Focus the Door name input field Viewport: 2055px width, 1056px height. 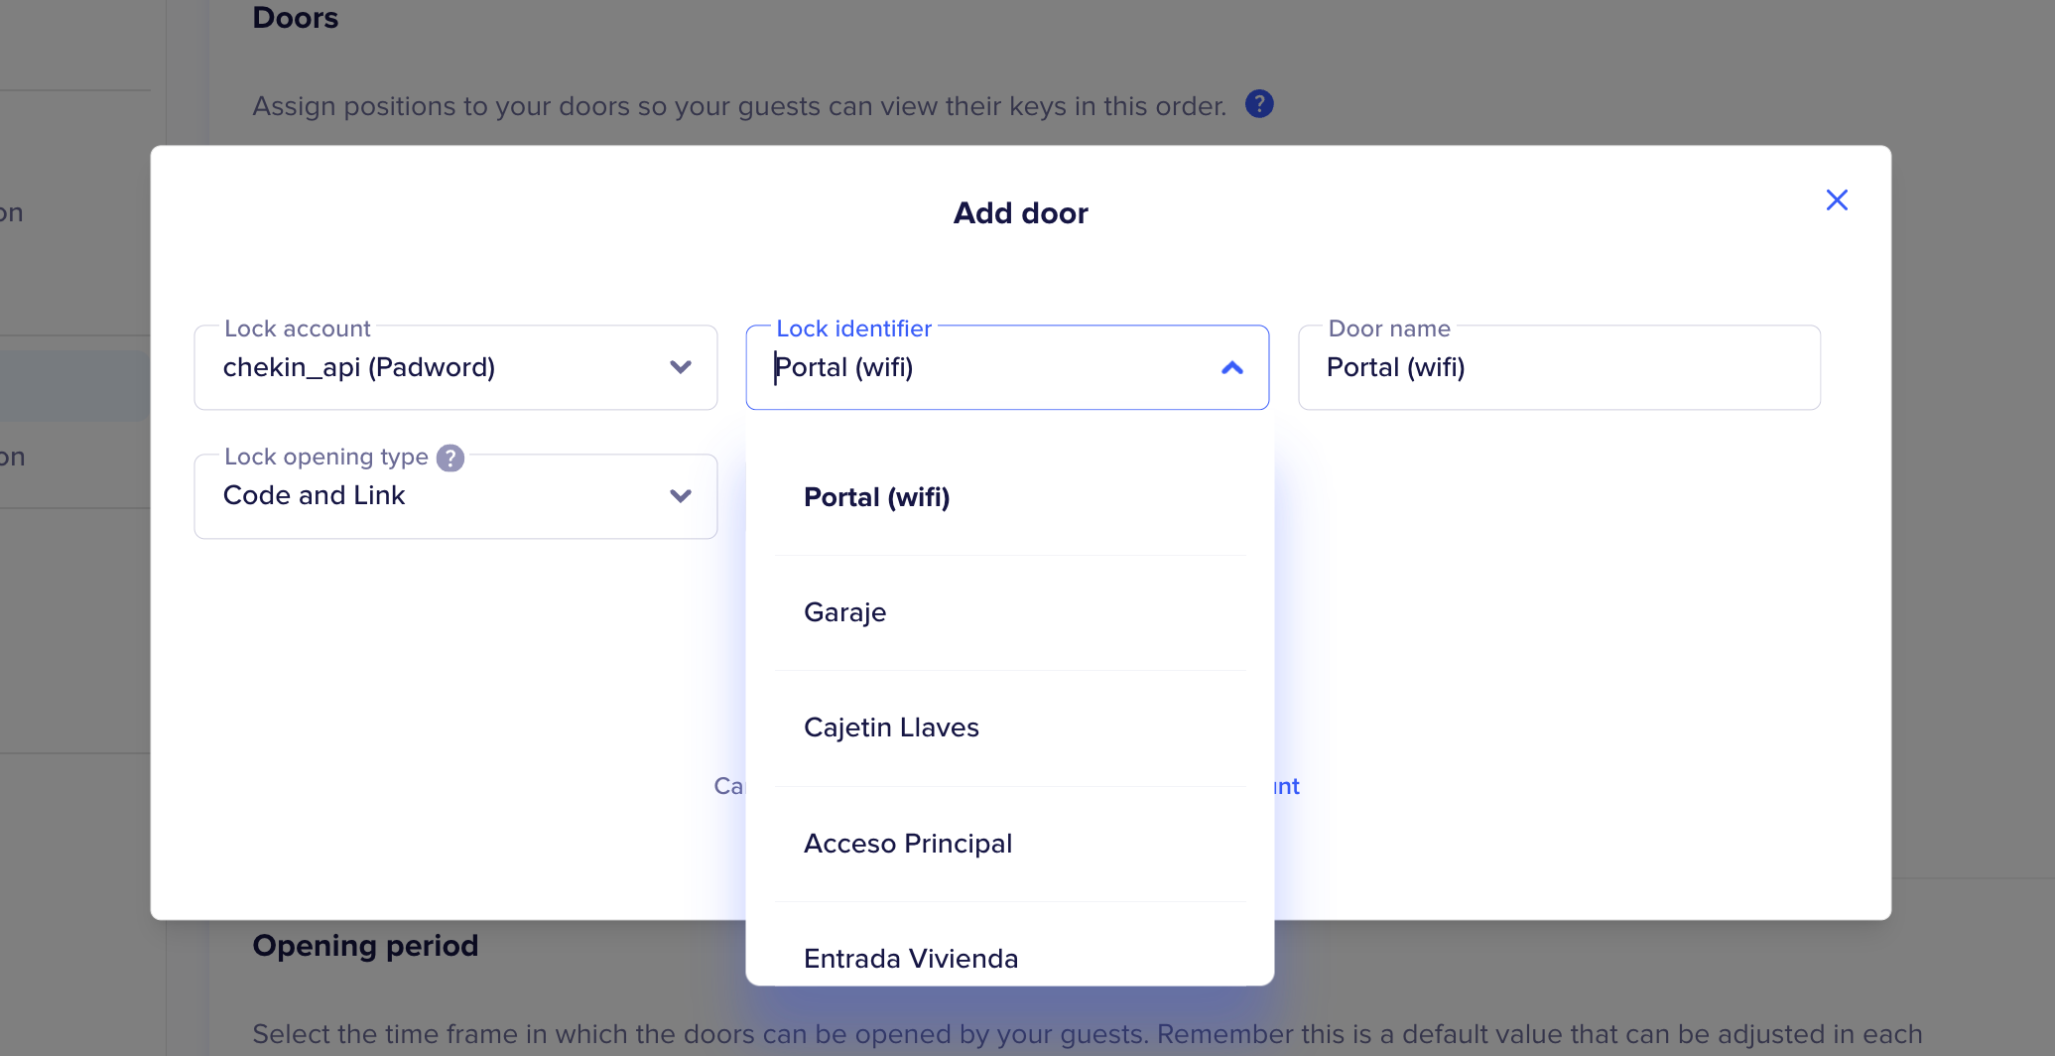point(1558,368)
